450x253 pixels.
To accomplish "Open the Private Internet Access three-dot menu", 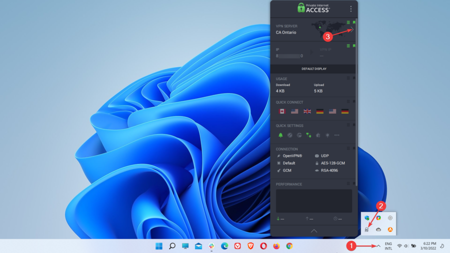I will pyautogui.click(x=350, y=9).
